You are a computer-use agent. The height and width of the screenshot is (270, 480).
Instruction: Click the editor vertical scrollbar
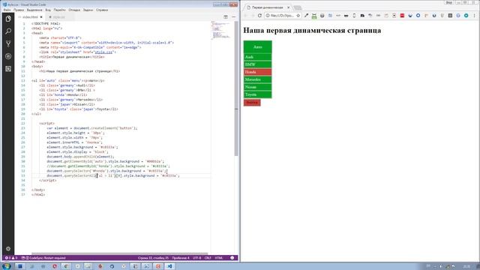236,88
